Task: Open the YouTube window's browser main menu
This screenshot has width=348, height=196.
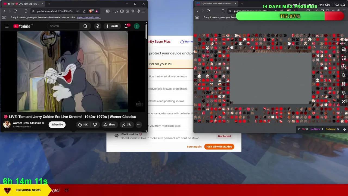Action: pyautogui.click(x=144, y=11)
